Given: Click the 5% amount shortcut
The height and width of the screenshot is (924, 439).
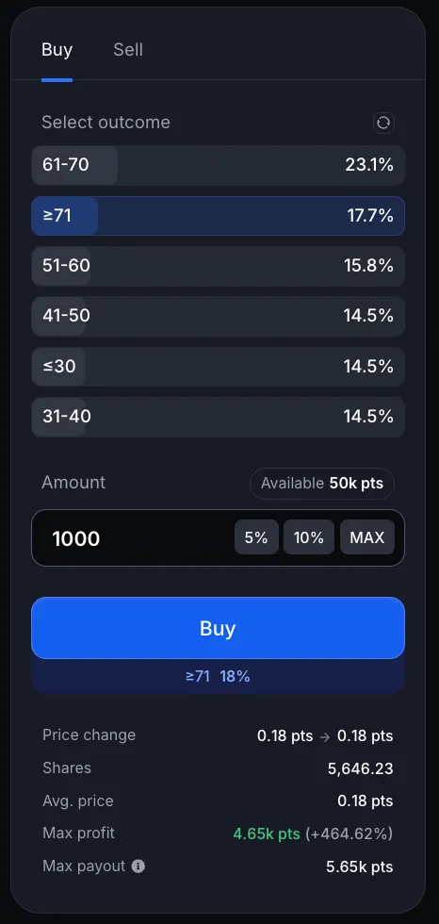Looking at the screenshot, I should (x=256, y=537).
